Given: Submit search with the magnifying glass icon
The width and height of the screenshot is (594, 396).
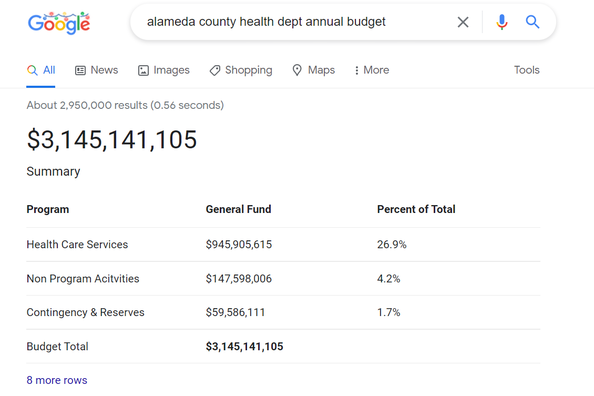Looking at the screenshot, I should pyautogui.click(x=532, y=22).
